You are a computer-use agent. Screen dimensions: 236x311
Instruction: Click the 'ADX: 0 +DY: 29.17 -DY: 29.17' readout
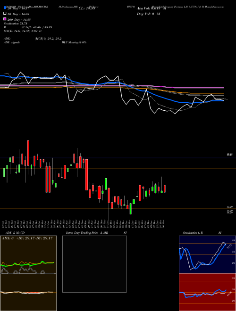(x=27, y=238)
